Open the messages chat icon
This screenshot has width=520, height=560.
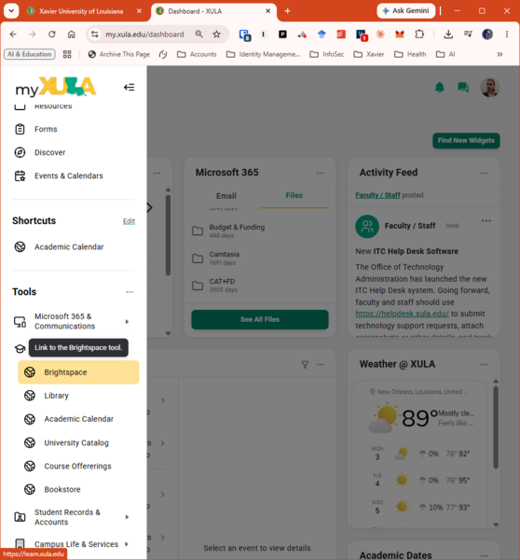pyautogui.click(x=463, y=87)
